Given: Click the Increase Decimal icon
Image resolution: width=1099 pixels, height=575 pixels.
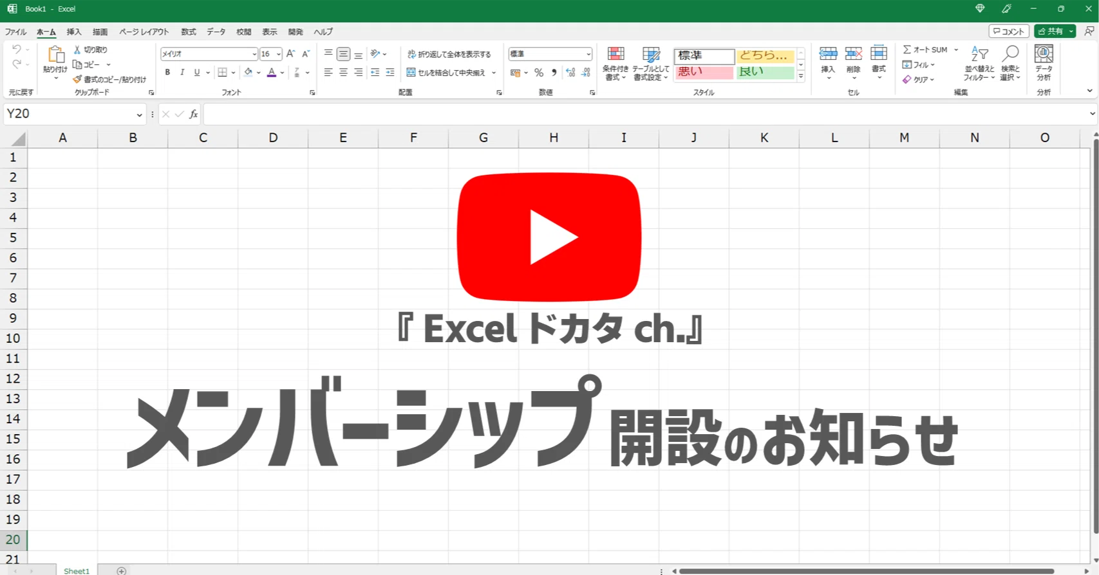Looking at the screenshot, I should click(570, 73).
